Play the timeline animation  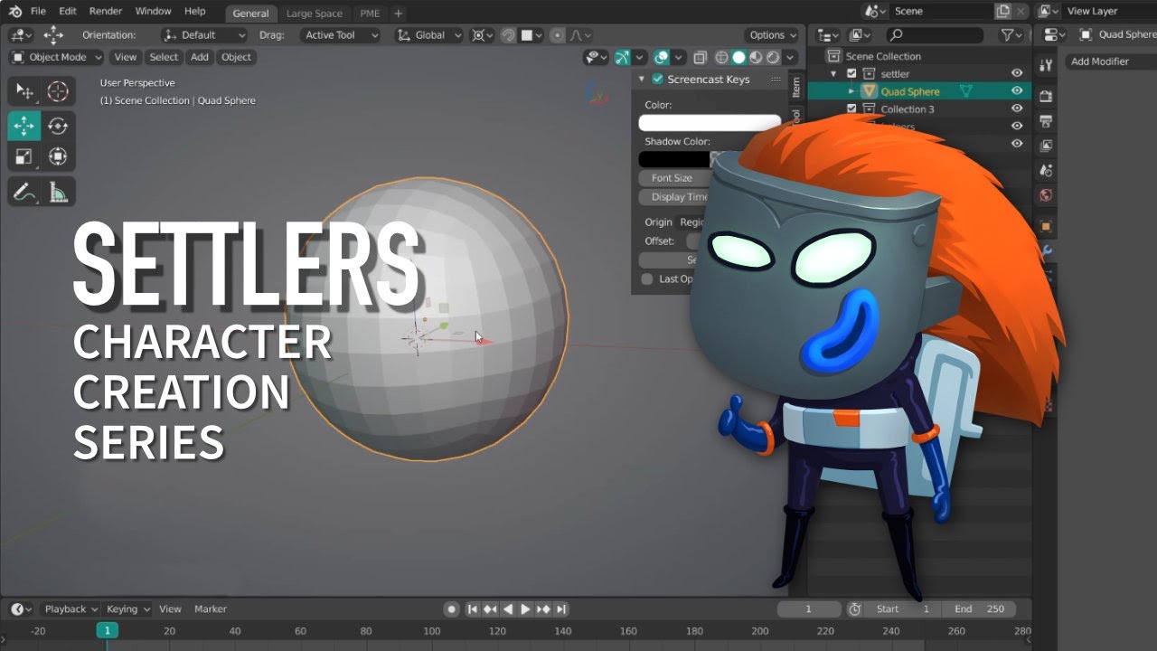pyautogui.click(x=525, y=609)
